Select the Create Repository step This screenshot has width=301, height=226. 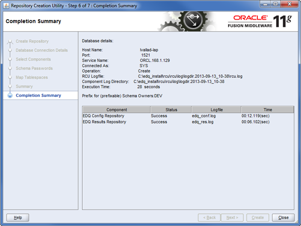point(32,41)
